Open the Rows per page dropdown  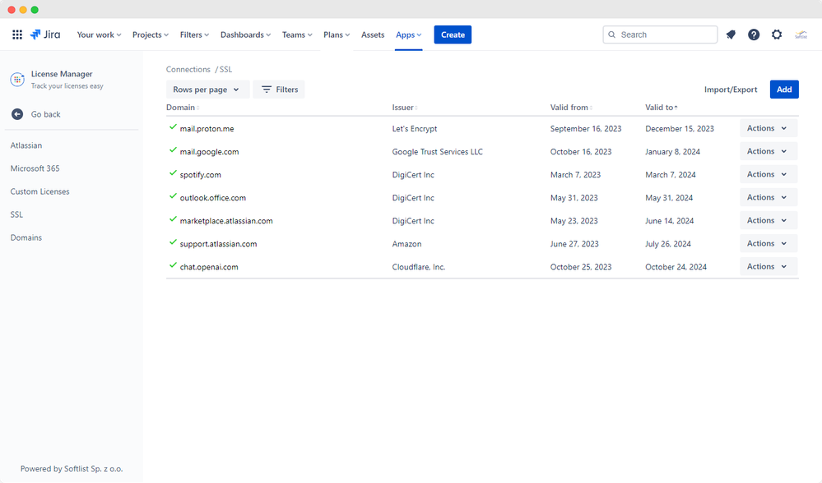tap(207, 90)
